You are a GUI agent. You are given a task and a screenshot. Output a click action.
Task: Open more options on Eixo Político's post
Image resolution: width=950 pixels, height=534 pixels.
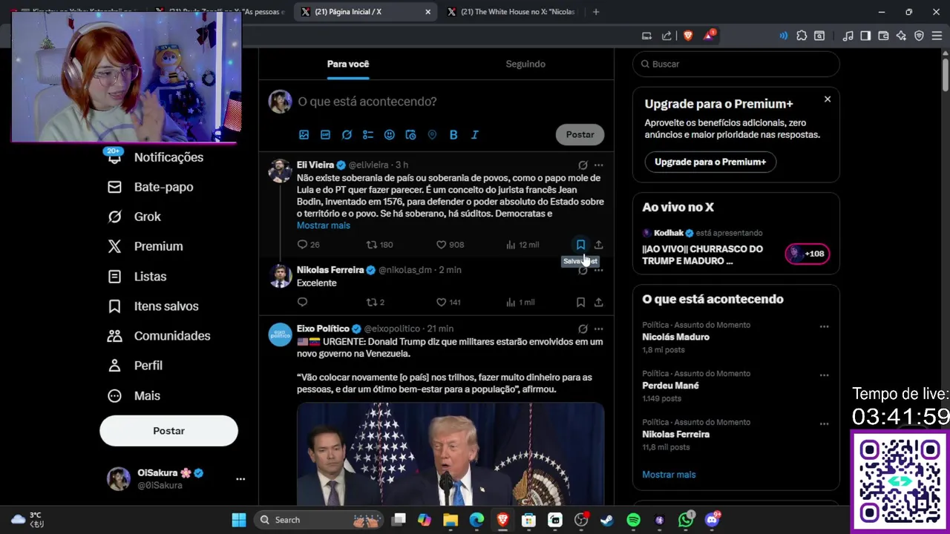[x=599, y=329]
